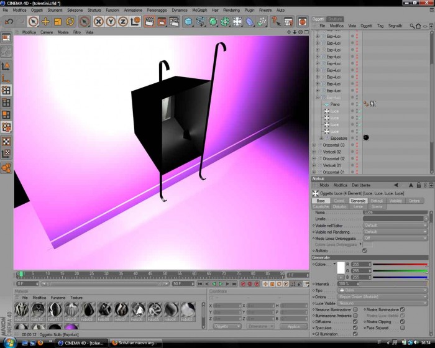Play the animation forward
435x348 pixels.
[x=221, y=284]
